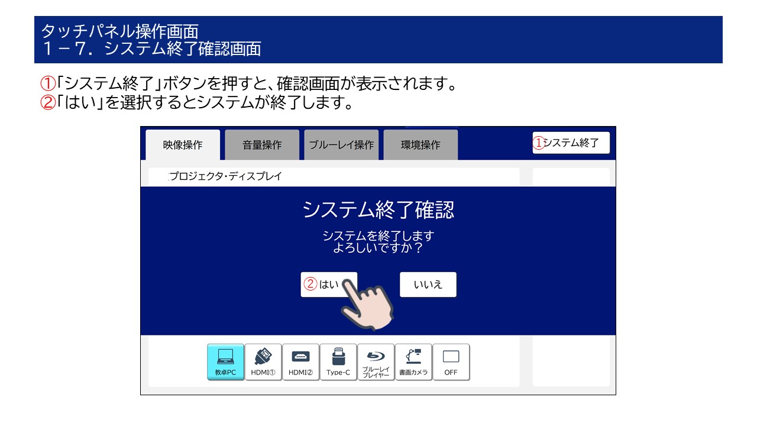This screenshot has height=426, width=757.
Task: Switch to the 環境操作 tab
Action: (x=420, y=145)
